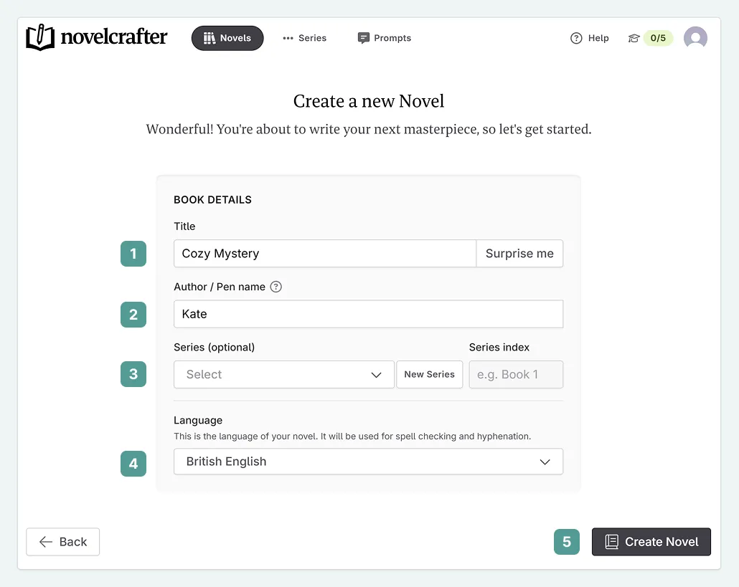Open the user profile avatar
Viewport: 739px width, 587px height.
click(695, 38)
